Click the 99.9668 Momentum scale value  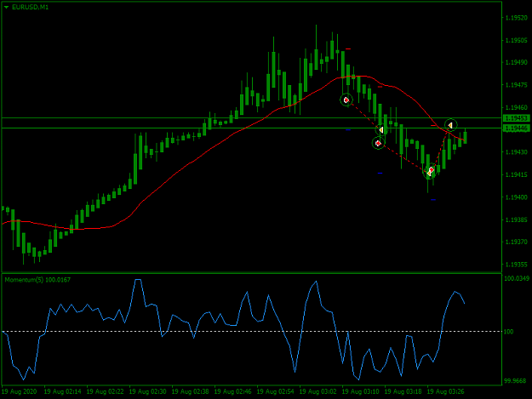tap(515, 381)
